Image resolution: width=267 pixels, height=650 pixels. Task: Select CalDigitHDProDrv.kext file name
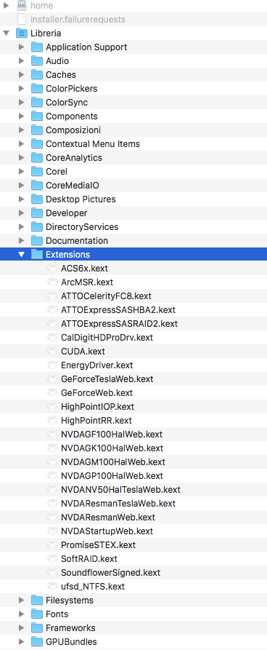coord(107,338)
